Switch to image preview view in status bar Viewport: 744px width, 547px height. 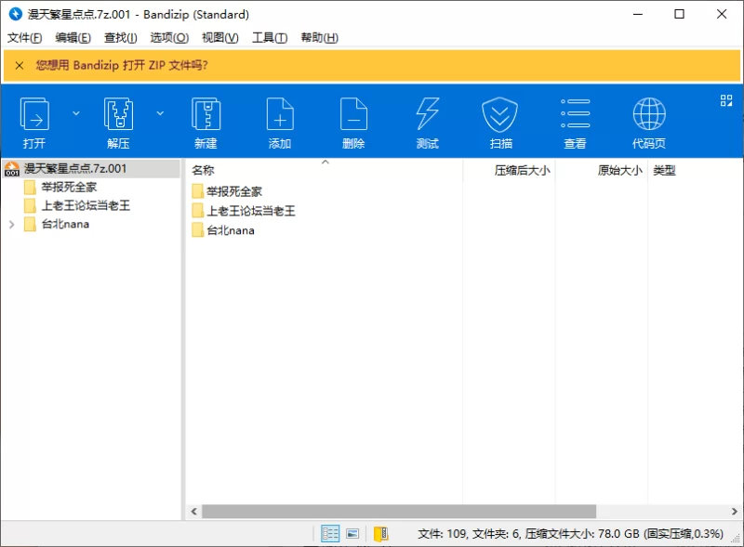[352, 534]
